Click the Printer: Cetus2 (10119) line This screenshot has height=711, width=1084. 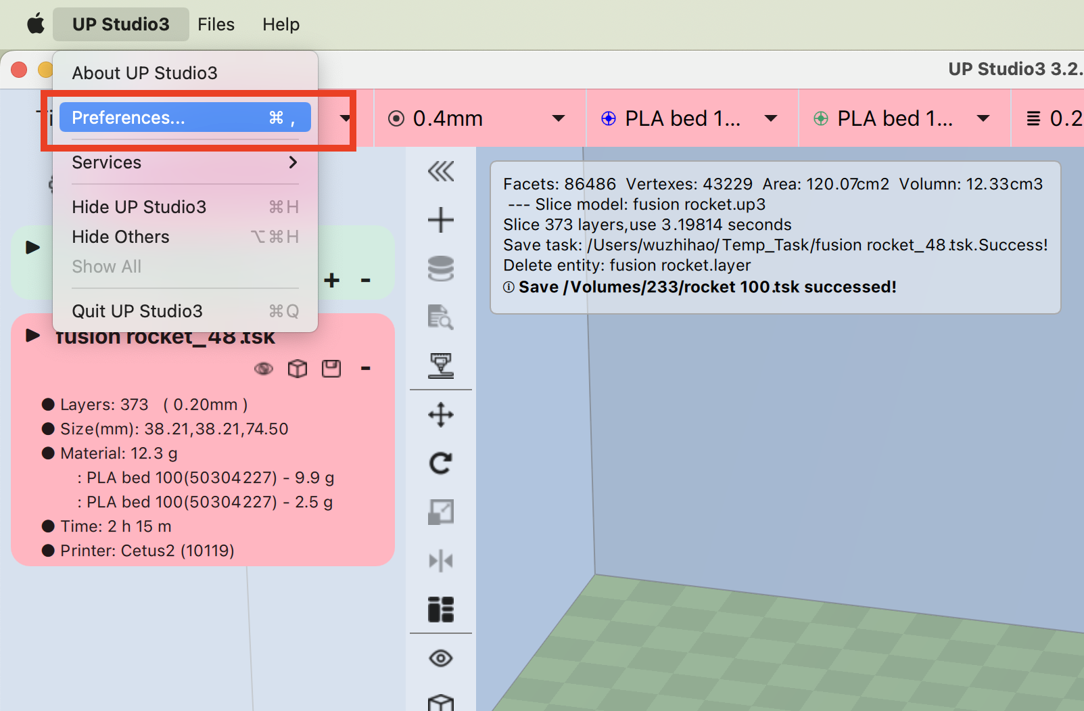click(x=138, y=551)
